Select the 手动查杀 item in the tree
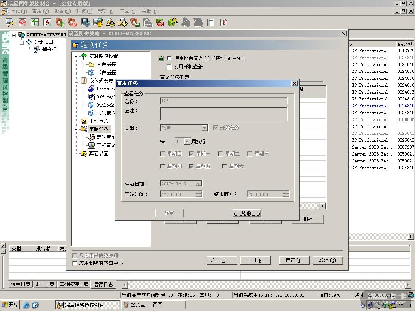The height and width of the screenshot is (311, 415). click(x=98, y=121)
